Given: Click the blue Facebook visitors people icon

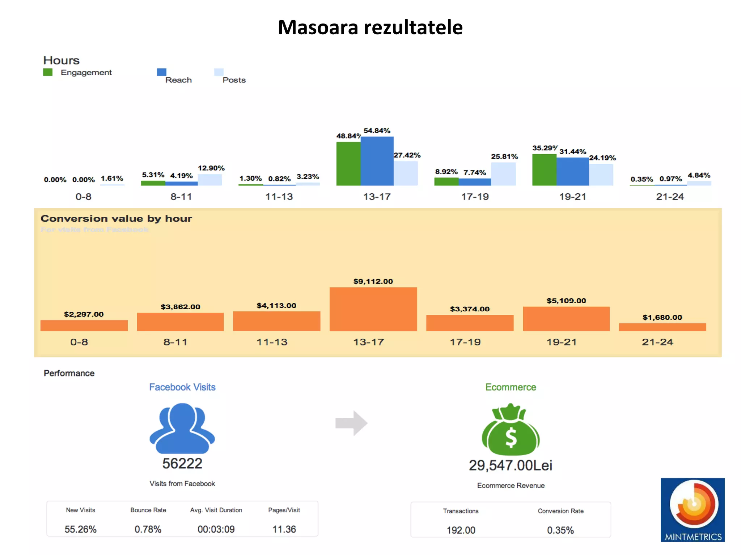Looking at the screenshot, I should (x=182, y=429).
